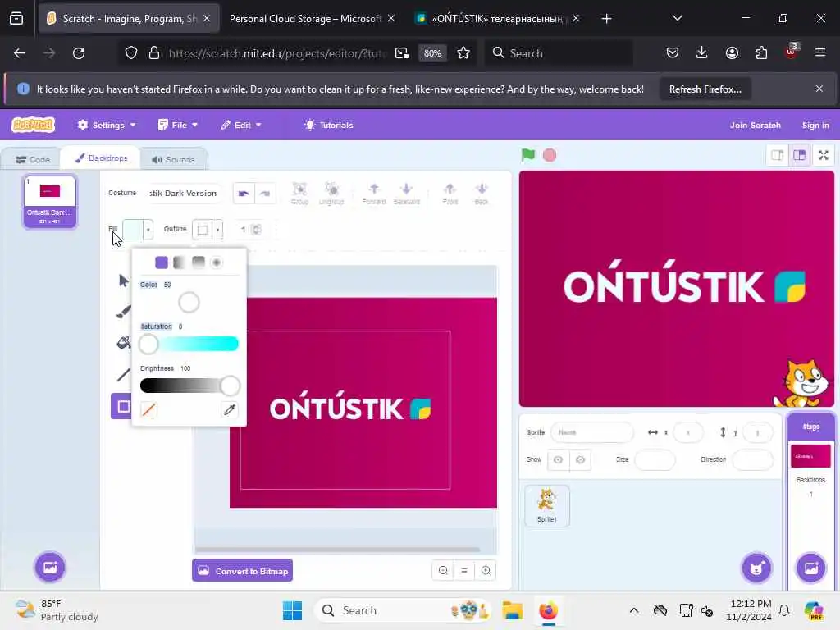Stop project with red stop button
Image resolution: width=840 pixels, height=630 pixels.
(x=550, y=155)
